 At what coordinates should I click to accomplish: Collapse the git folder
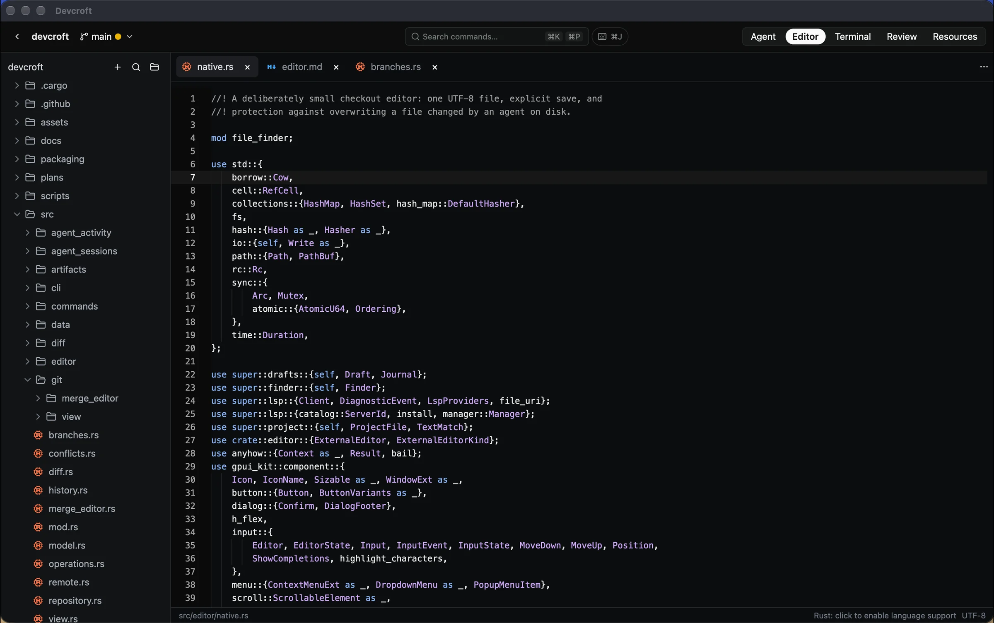point(27,380)
